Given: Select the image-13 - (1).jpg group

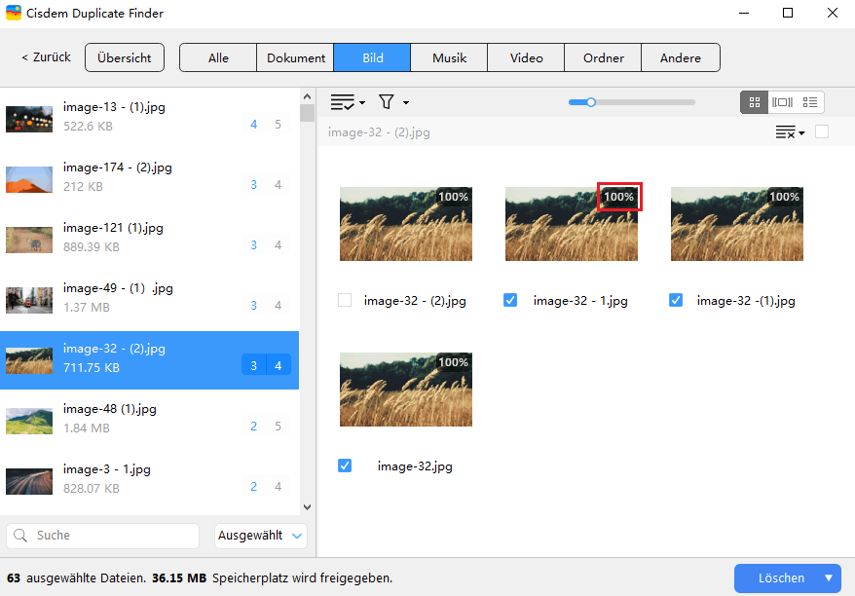Looking at the screenshot, I should 149,117.
